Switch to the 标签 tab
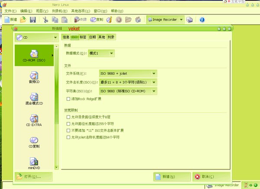Screen dimensions: 260x189 83,37
